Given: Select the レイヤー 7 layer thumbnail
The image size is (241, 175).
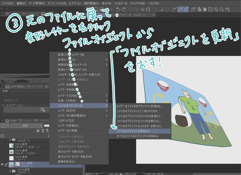Looking at the screenshot, I should tap(11, 158).
